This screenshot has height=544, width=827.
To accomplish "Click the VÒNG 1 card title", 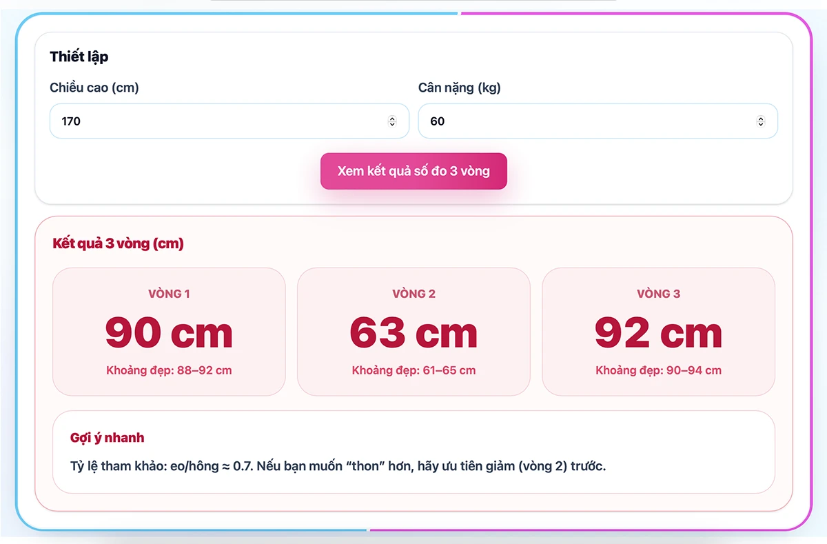I will pyautogui.click(x=169, y=294).
